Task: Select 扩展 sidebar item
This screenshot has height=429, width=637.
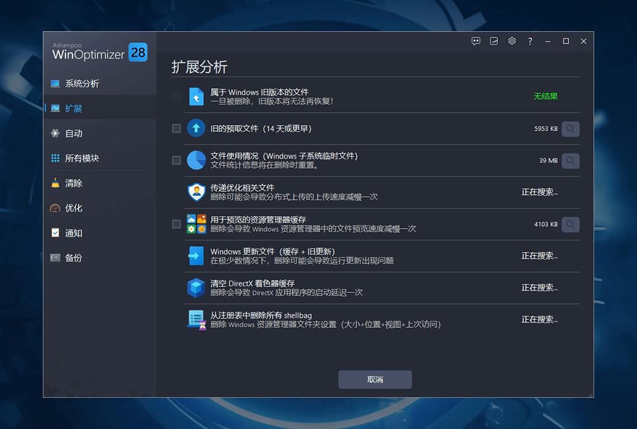Action: [100, 108]
